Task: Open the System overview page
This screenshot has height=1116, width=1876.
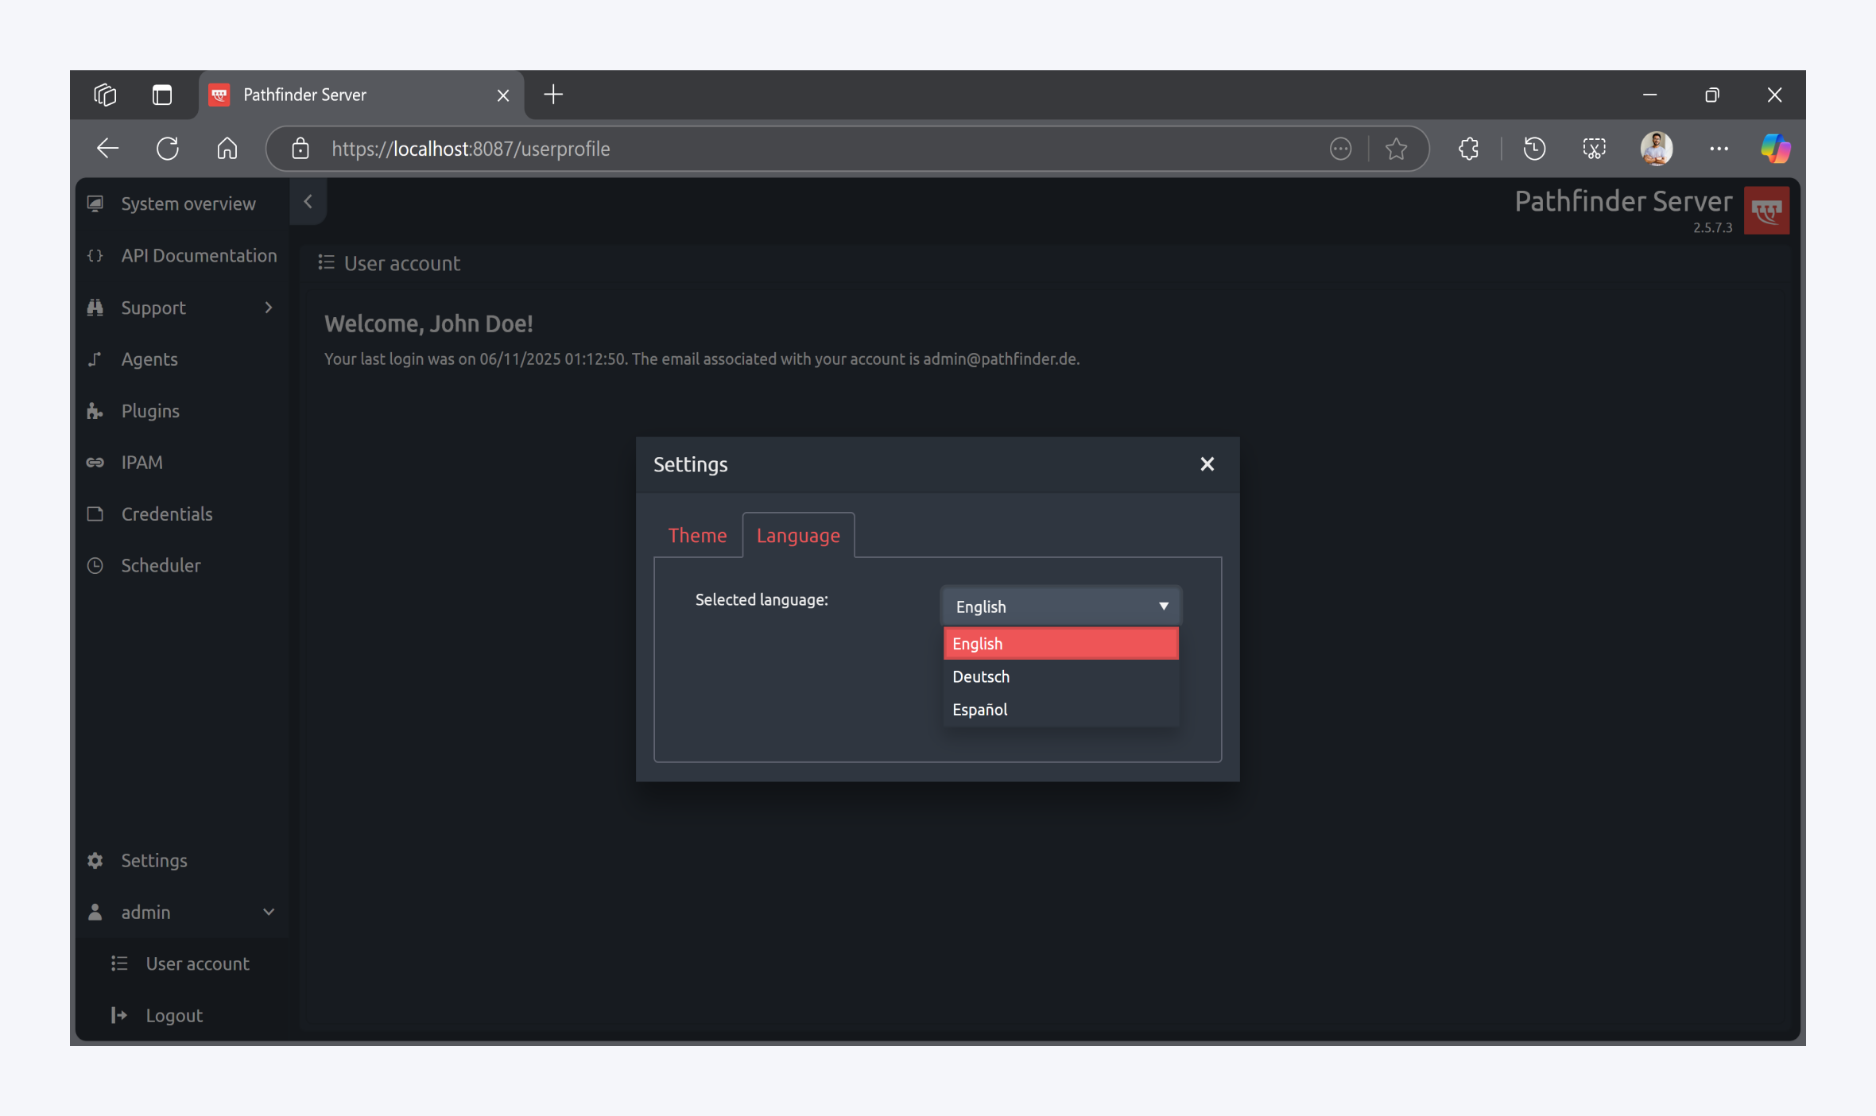Action: [188, 203]
